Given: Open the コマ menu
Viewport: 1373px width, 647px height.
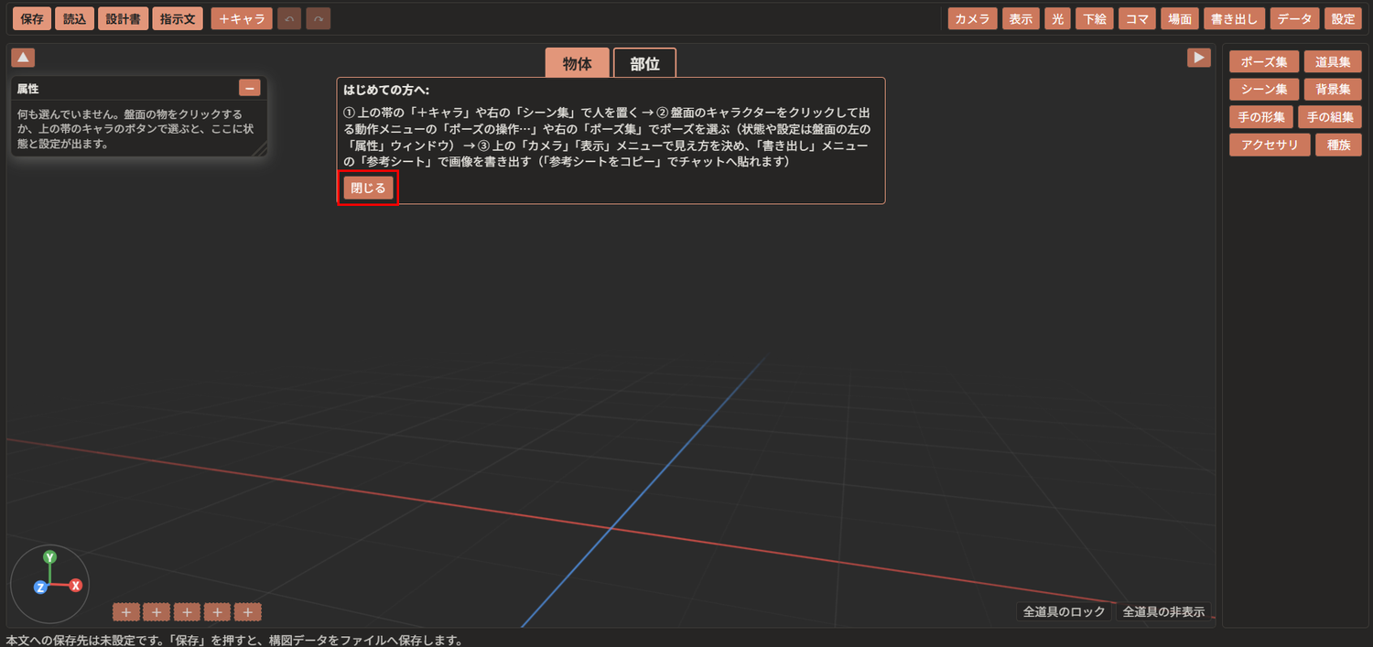Looking at the screenshot, I should 1137,18.
